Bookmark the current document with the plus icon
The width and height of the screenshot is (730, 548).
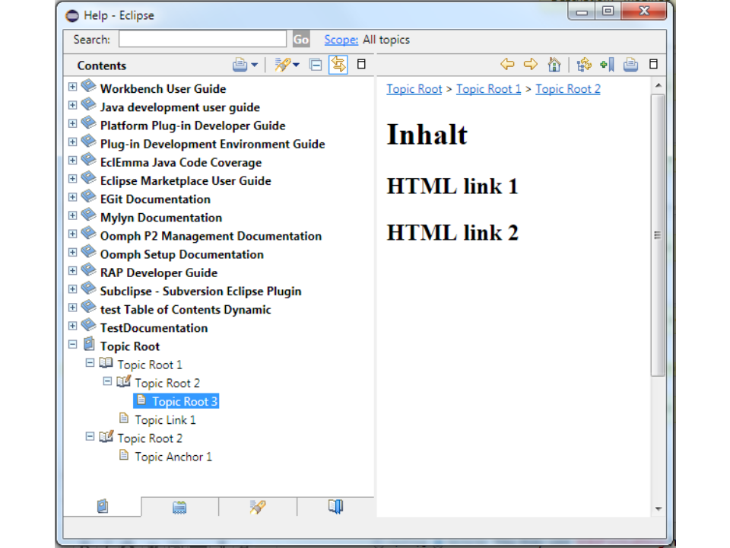[x=607, y=65]
